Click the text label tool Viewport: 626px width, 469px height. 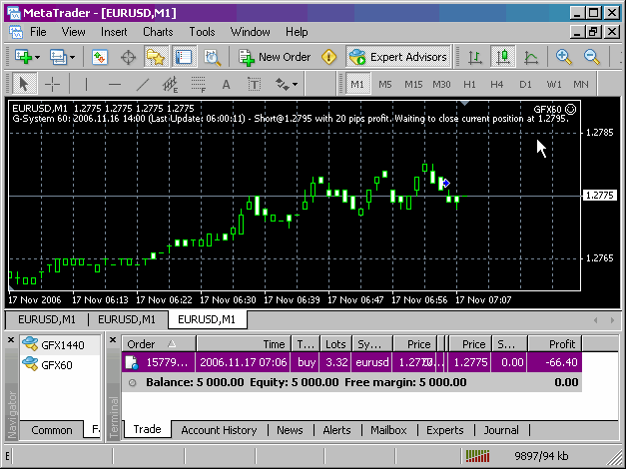point(227,84)
